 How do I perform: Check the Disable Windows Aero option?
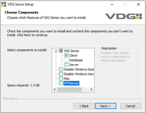click(x=61, y=74)
